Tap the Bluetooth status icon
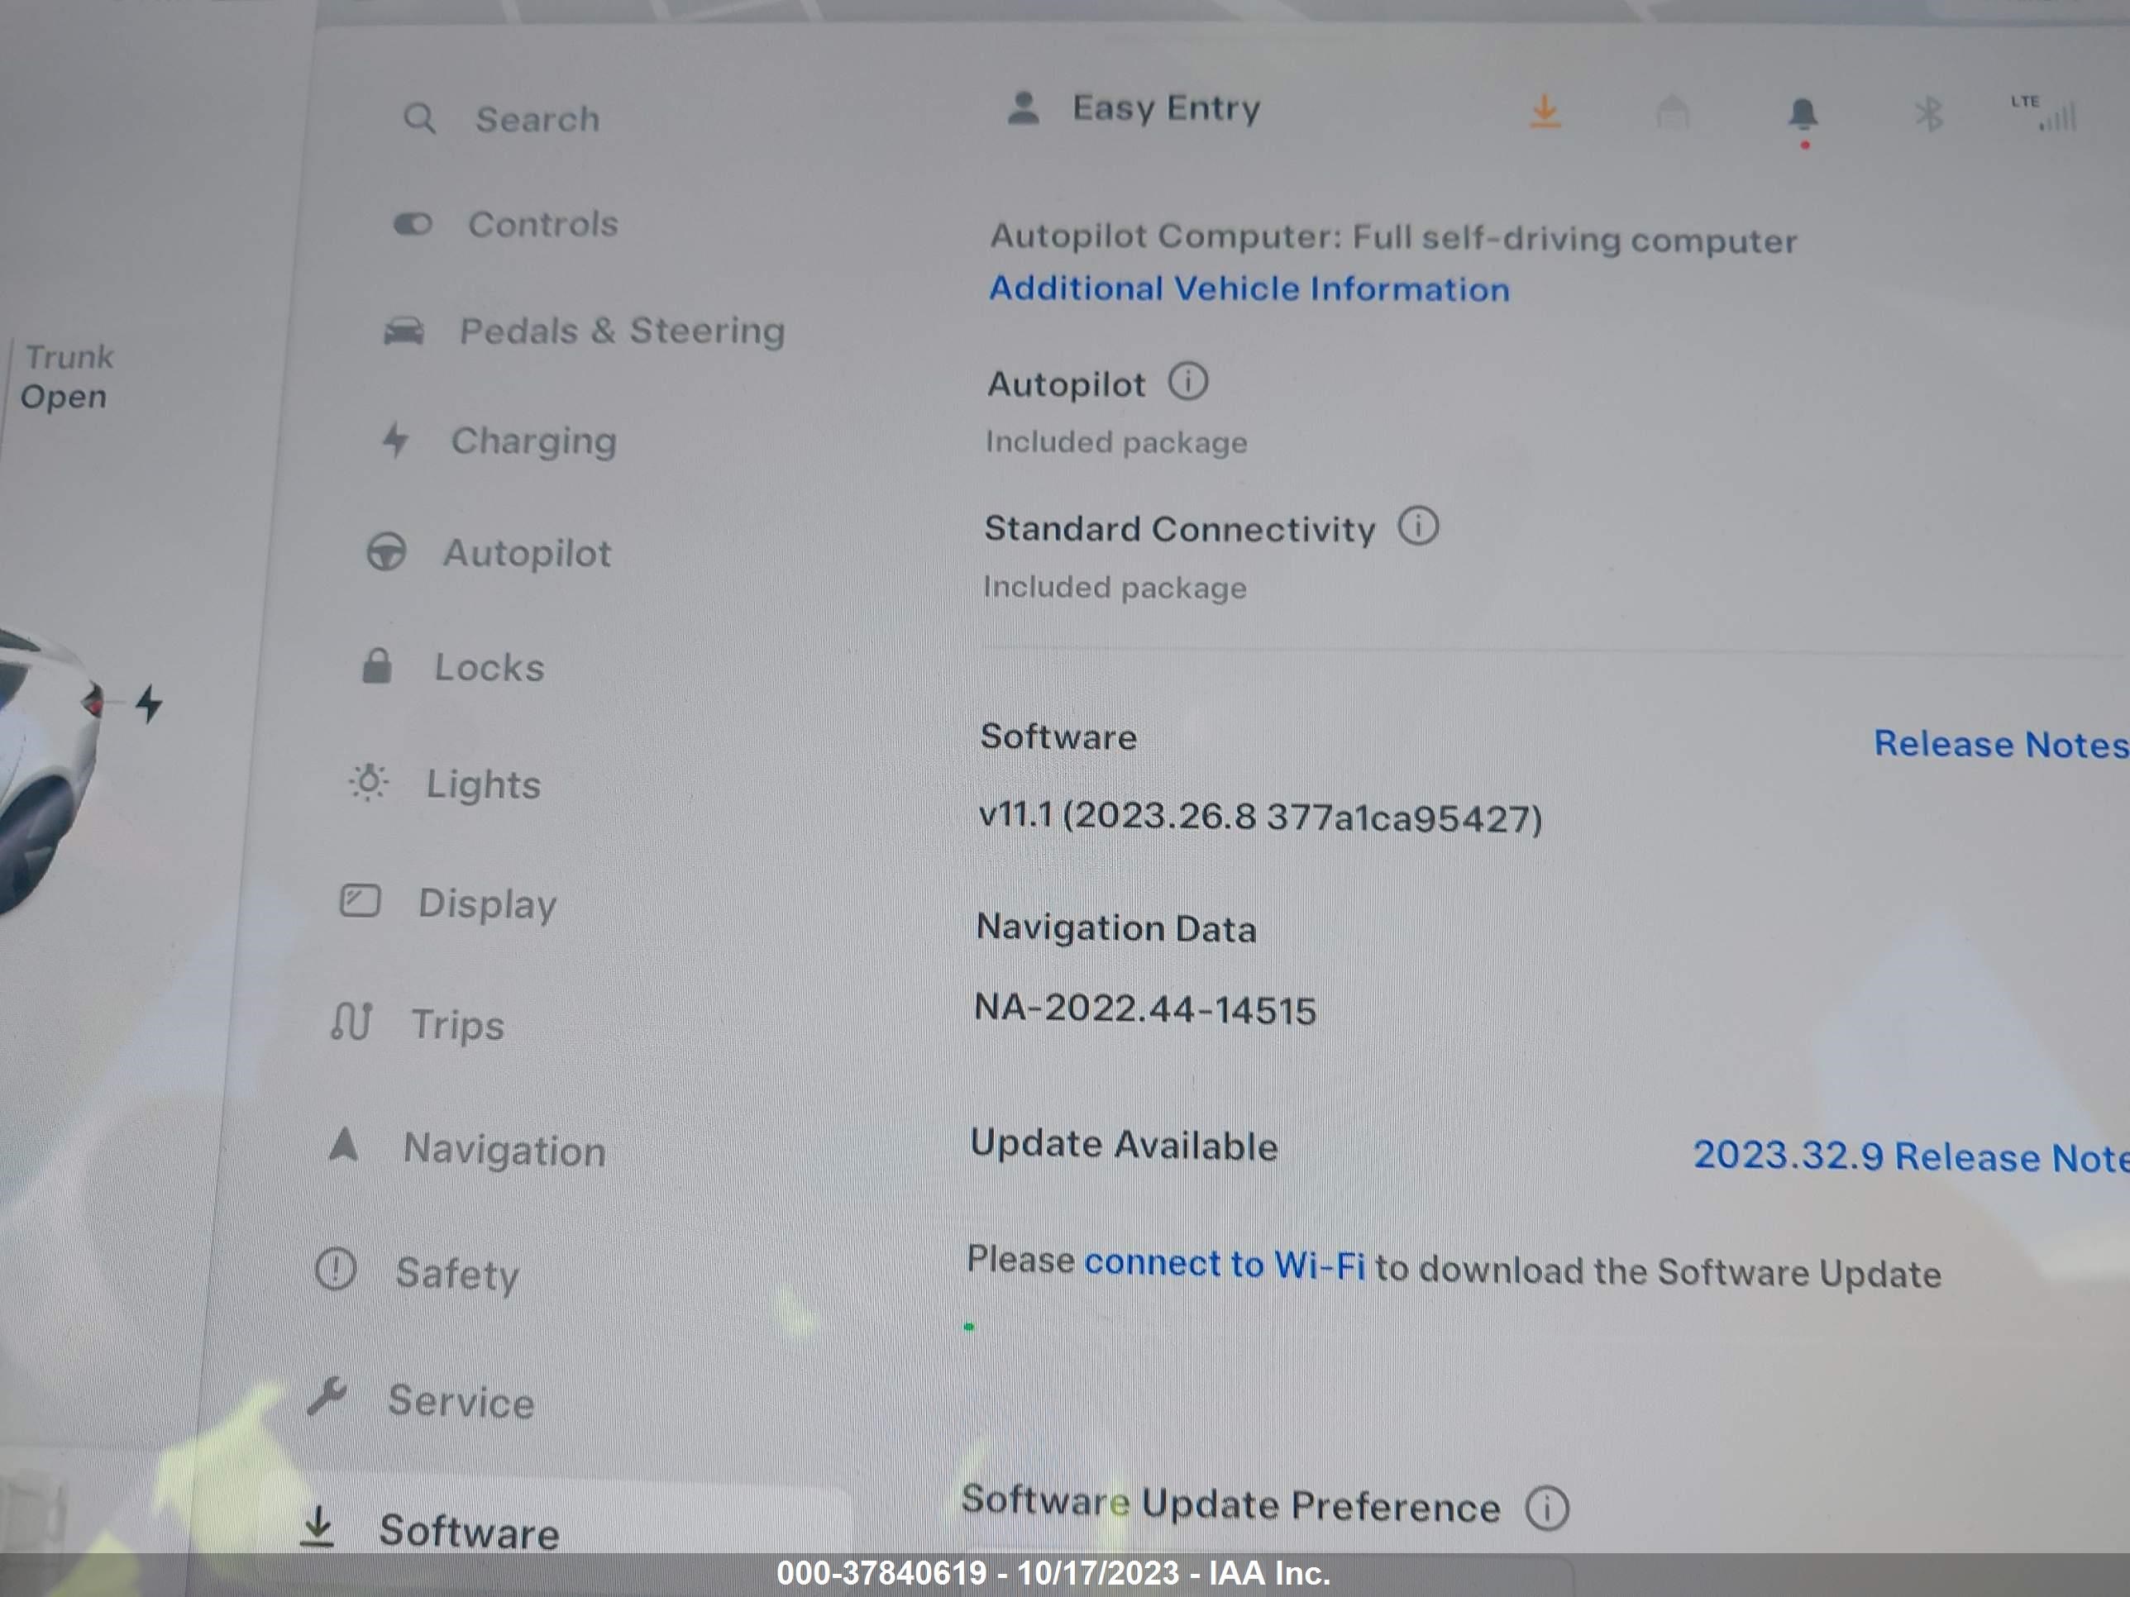Image resolution: width=2130 pixels, height=1597 pixels. 1927,116
